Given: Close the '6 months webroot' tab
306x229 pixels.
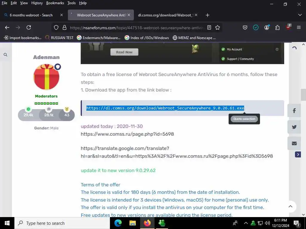Looking at the screenshot, I should click(62, 15).
